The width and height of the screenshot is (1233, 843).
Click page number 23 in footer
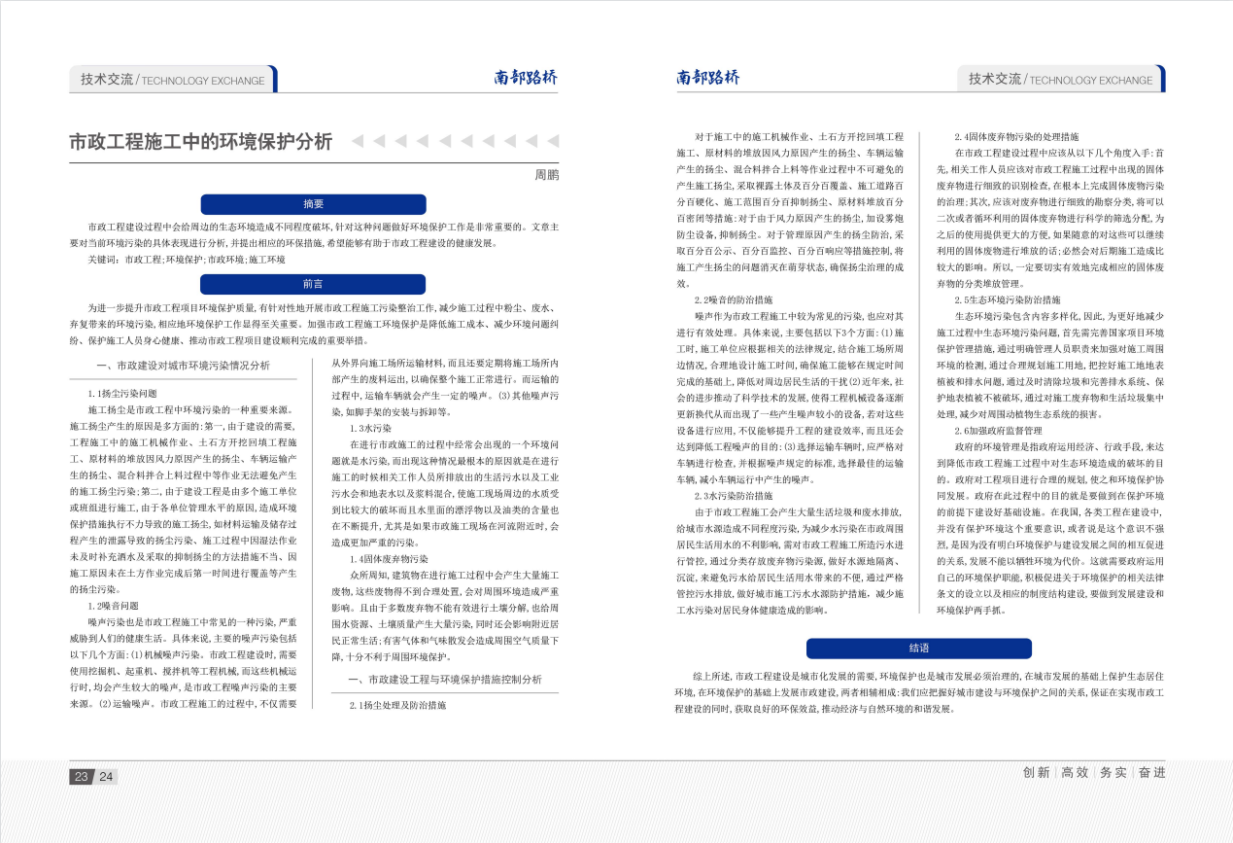coord(81,776)
